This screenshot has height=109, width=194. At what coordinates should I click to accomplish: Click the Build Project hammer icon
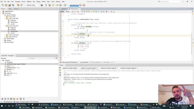tap(46, 5)
